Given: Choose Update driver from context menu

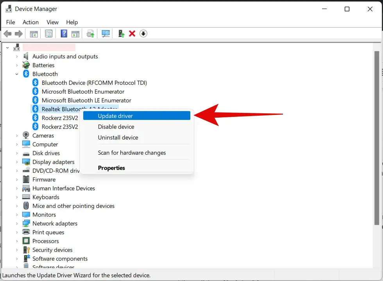Looking at the screenshot, I should point(136,116).
